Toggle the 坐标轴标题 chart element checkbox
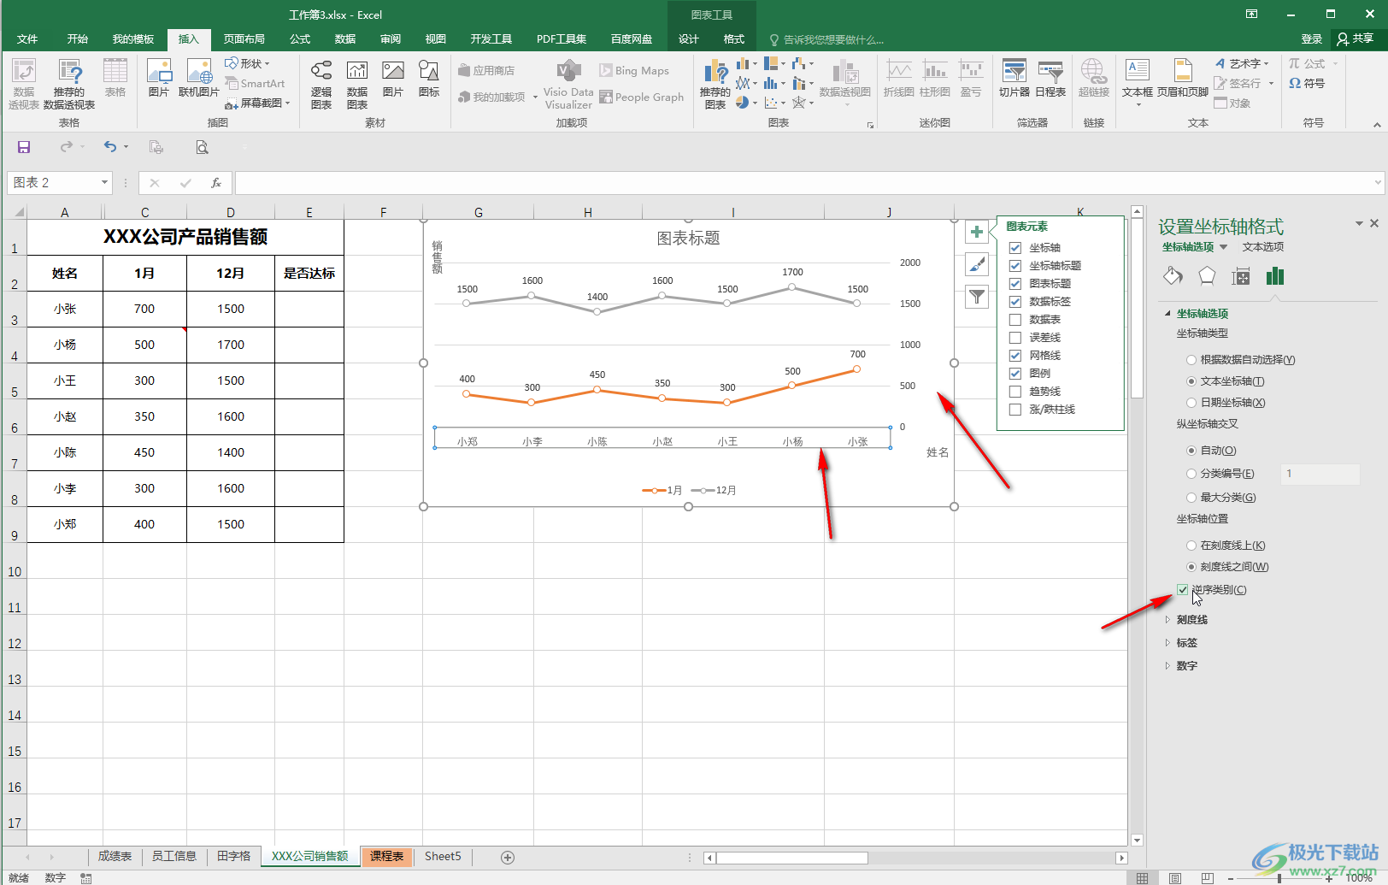 (x=1015, y=266)
